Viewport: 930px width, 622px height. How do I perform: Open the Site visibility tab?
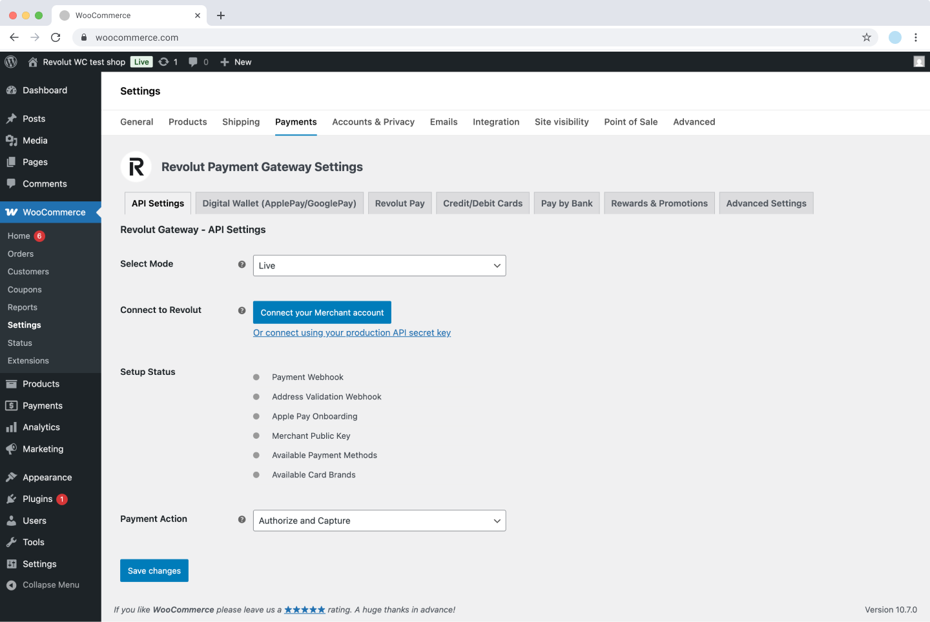[x=562, y=122]
